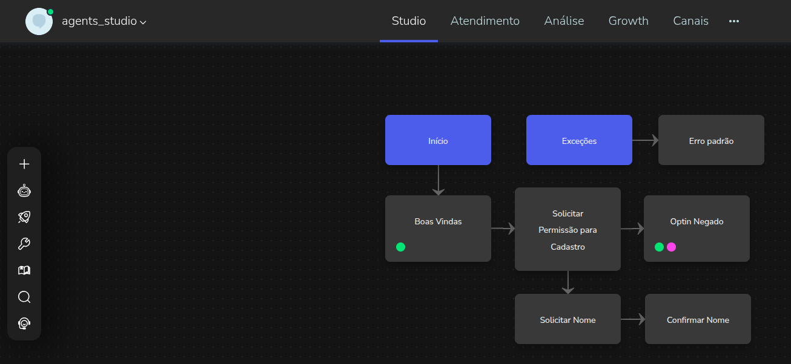Click the plus icon to add block

24,164
